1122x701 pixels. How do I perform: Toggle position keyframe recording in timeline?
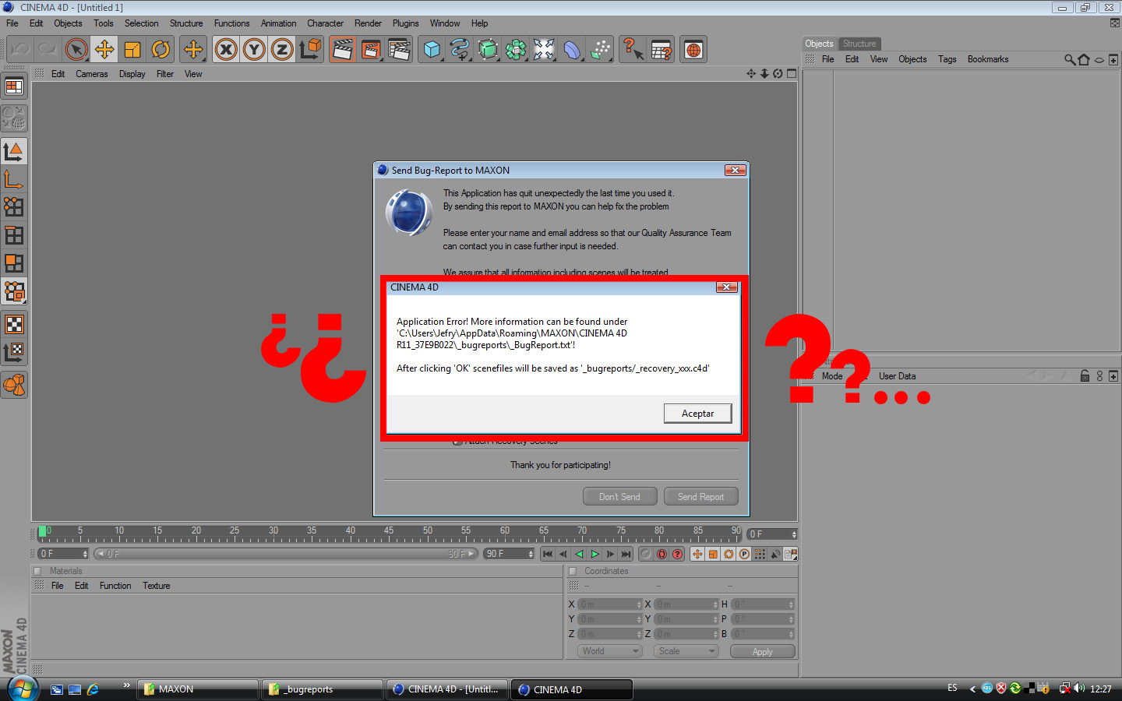pyautogui.click(x=697, y=554)
